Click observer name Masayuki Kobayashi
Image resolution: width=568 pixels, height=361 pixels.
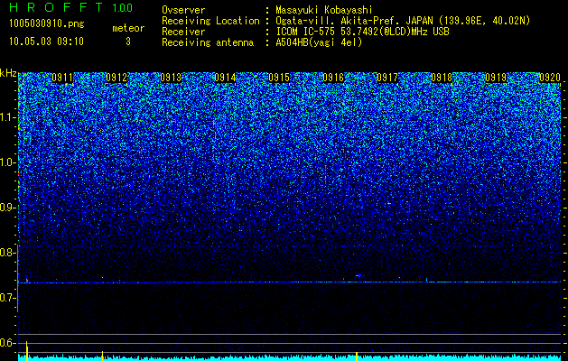[x=324, y=10]
